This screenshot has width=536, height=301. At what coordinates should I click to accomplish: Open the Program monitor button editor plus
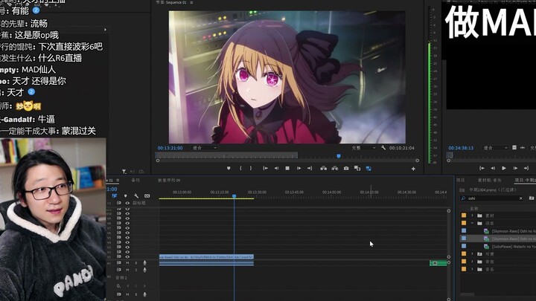(x=413, y=169)
